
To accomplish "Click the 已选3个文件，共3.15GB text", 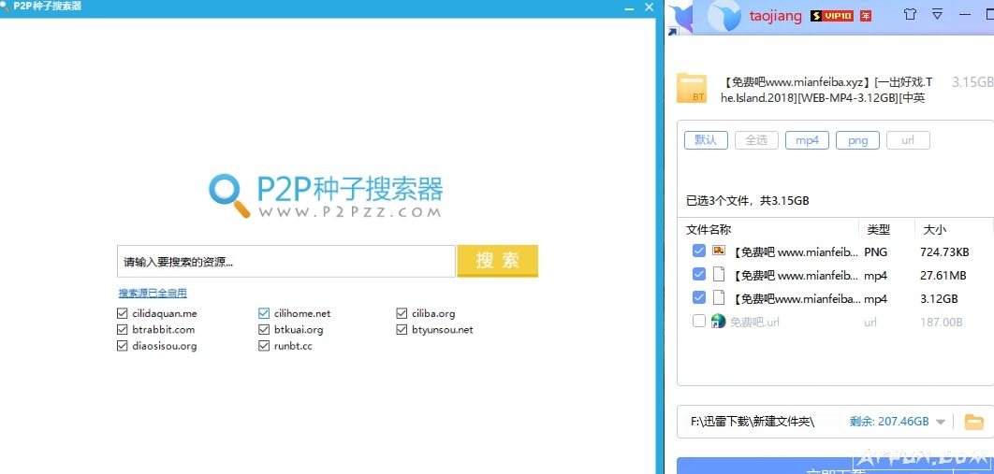I will (x=748, y=201).
